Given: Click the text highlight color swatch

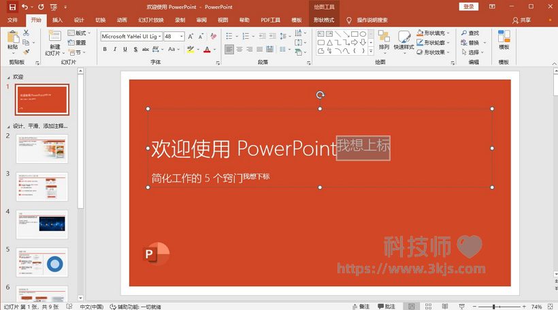Looking at the screenshot, I should click(x=191, y=50).
